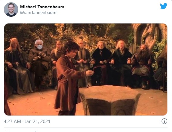Open the embedded meme image
The height and width of the screenshot is (132, 172).
(86, 69)
